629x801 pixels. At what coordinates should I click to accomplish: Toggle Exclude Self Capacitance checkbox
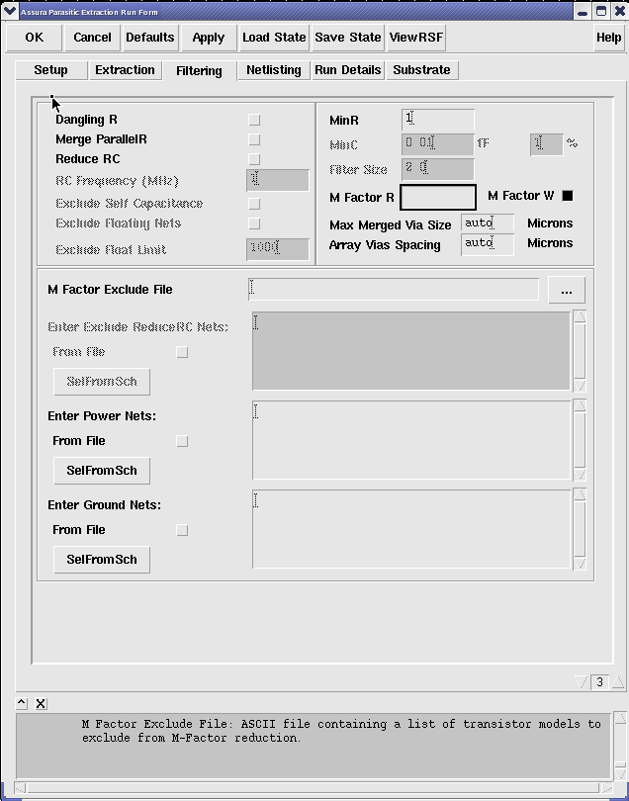254,204
